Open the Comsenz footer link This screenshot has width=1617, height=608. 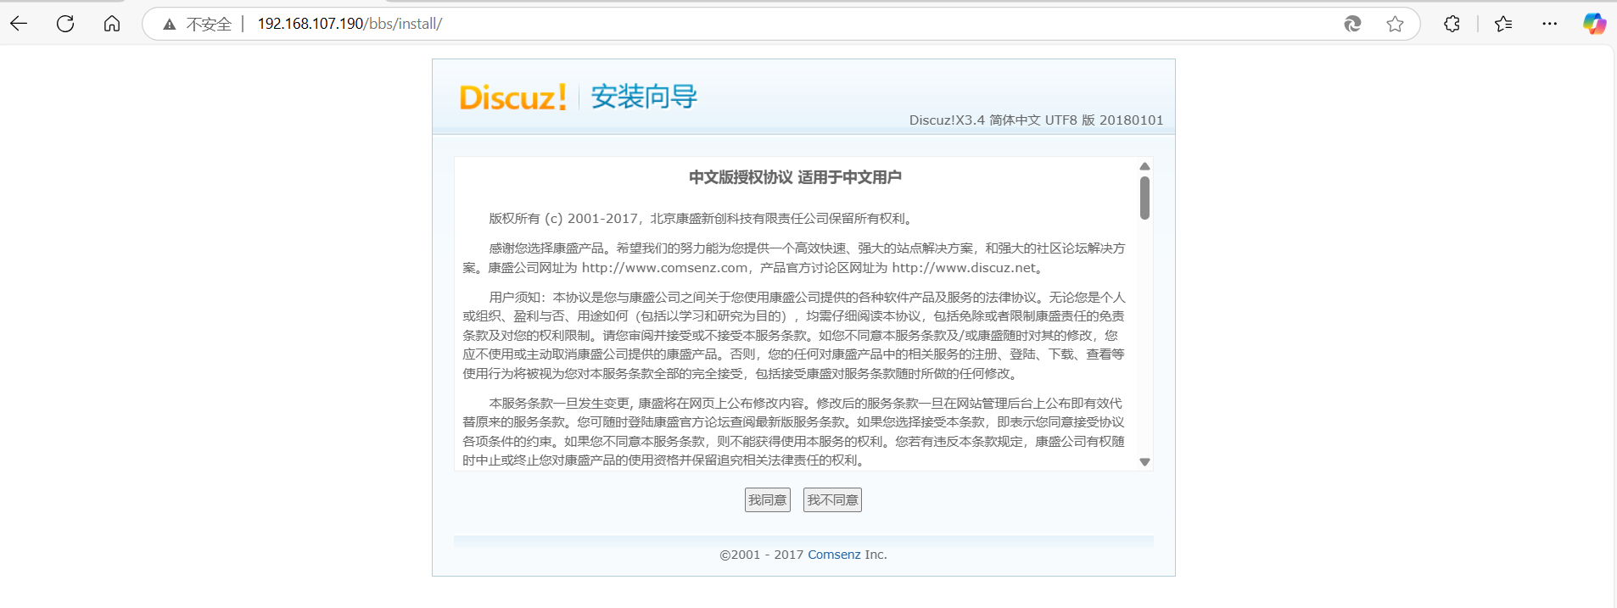(834, 555)
